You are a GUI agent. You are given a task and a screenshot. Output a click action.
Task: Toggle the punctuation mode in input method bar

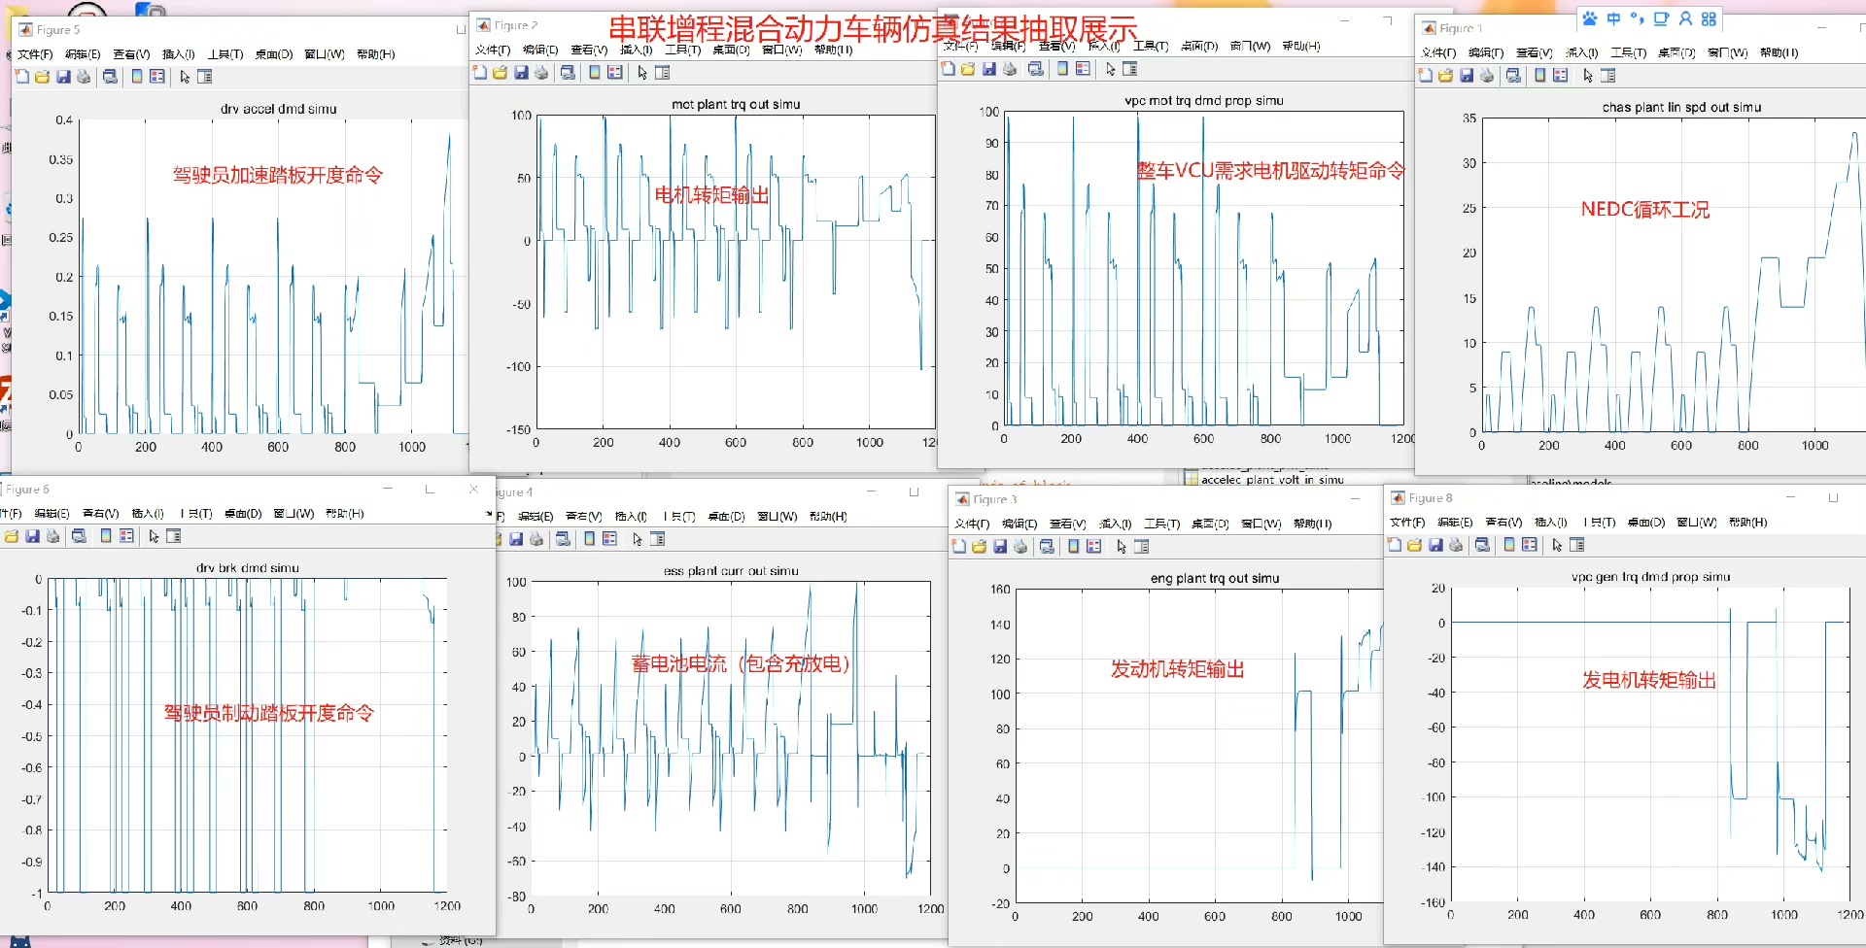pos(1637,18)
